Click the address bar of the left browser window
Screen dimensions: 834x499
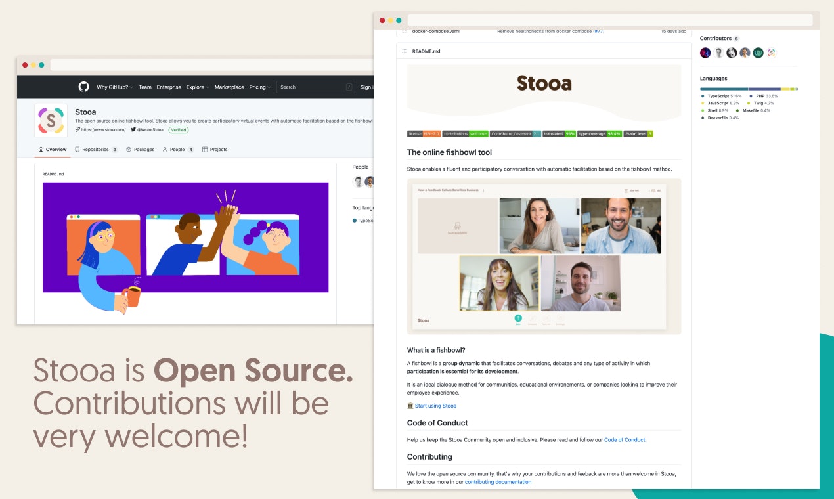coord(212,65)
